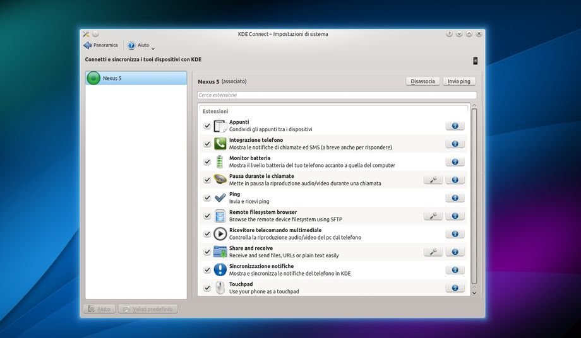The width and height of the screenshot is (581, 338).
Task: Go back to Panoramica overview
Action: click(100, 45)
